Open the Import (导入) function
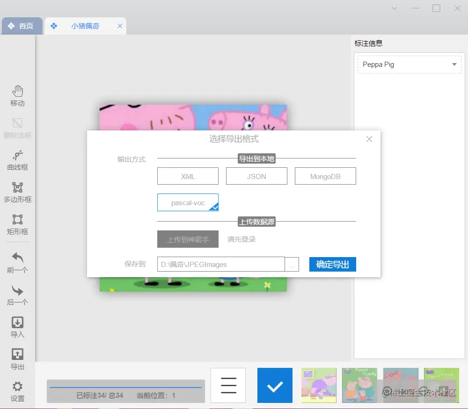Screen dimensions: 468x409 click(17, 327)
